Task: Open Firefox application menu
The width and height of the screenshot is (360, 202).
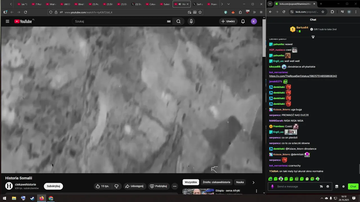Action: (x=261, y=12)
